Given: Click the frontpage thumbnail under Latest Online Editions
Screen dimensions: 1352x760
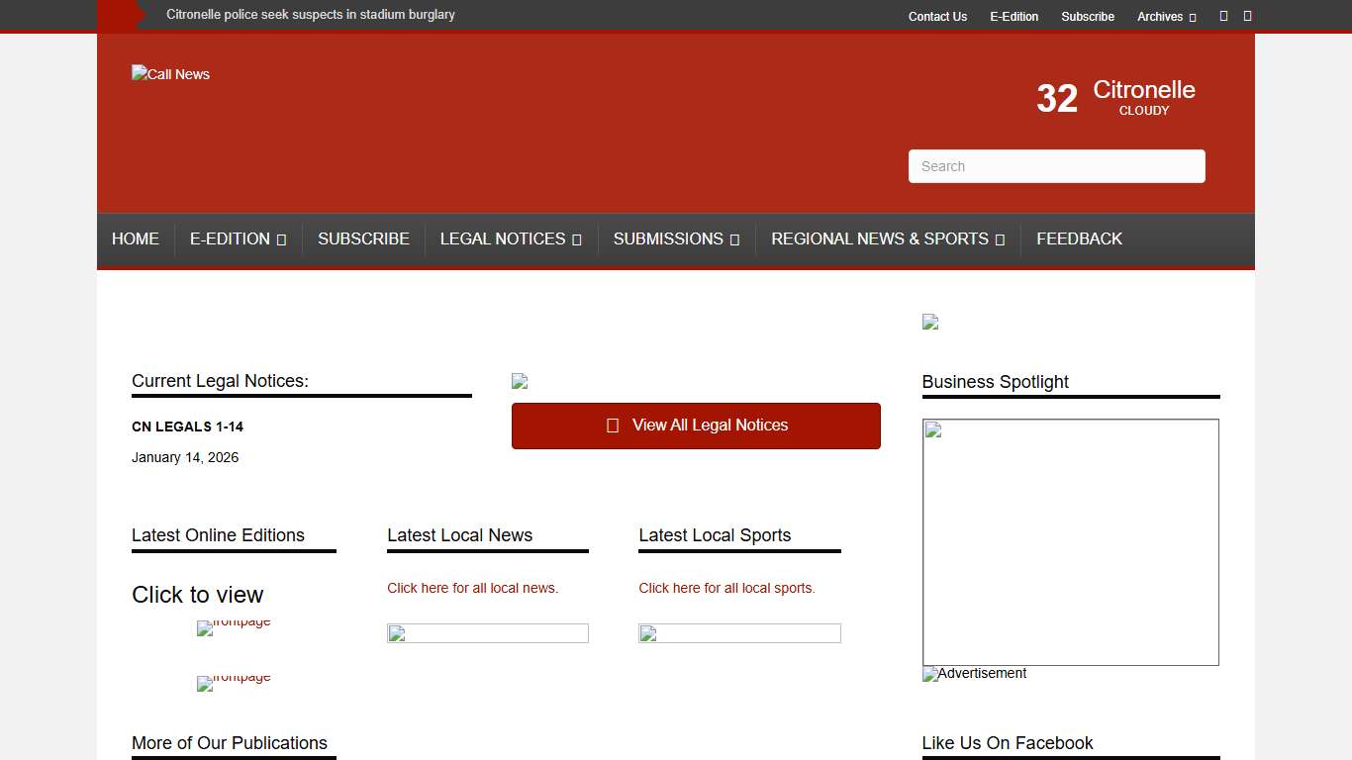Looking at the screenshot, I should click(234, 627).
